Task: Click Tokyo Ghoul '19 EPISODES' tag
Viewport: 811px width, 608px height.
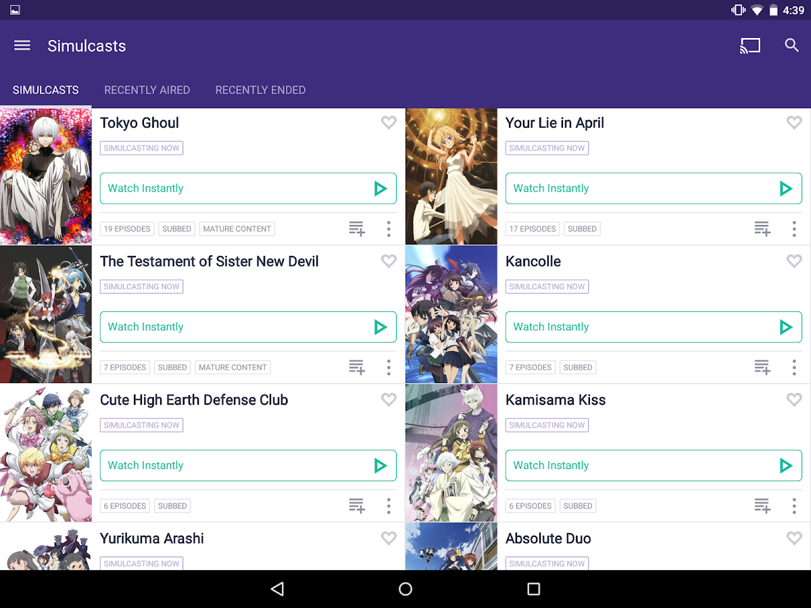Action: 127,229
